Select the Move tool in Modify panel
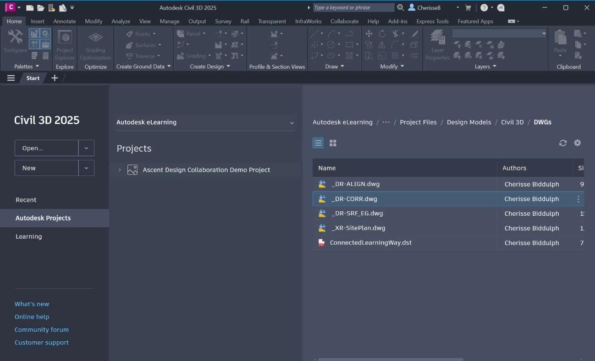Viewport: 595px width, 361px height. point(369,33)
